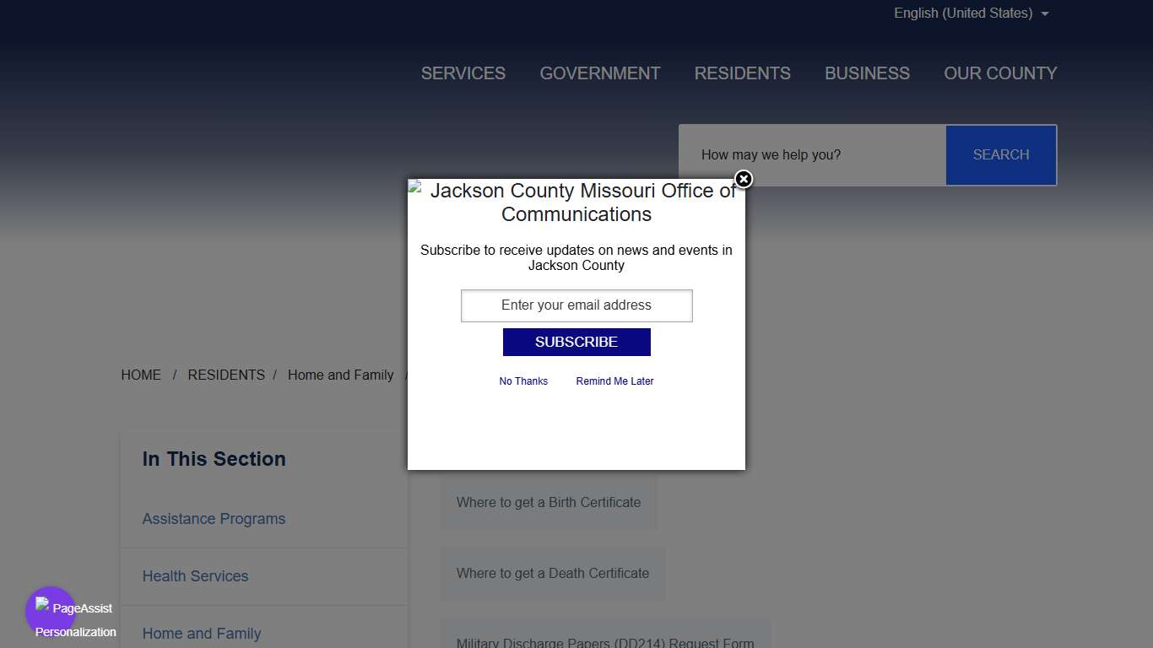The width and height of the screenshot is (1153, 648).
Task: Open Where to get a Birth Certificate
Action: pos(549,503)
